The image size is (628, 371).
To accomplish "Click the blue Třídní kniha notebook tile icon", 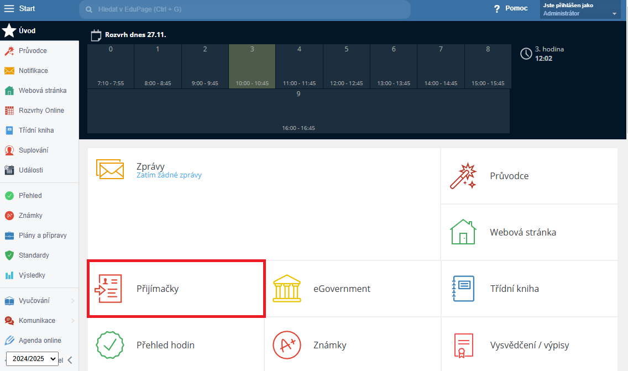I will pos(463,289).
